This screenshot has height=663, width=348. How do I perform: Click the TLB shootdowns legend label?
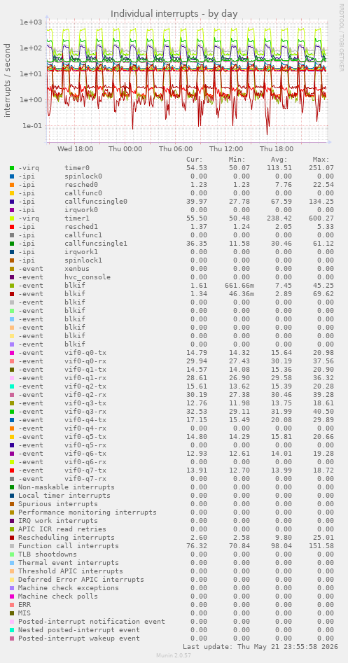[48, 554]
